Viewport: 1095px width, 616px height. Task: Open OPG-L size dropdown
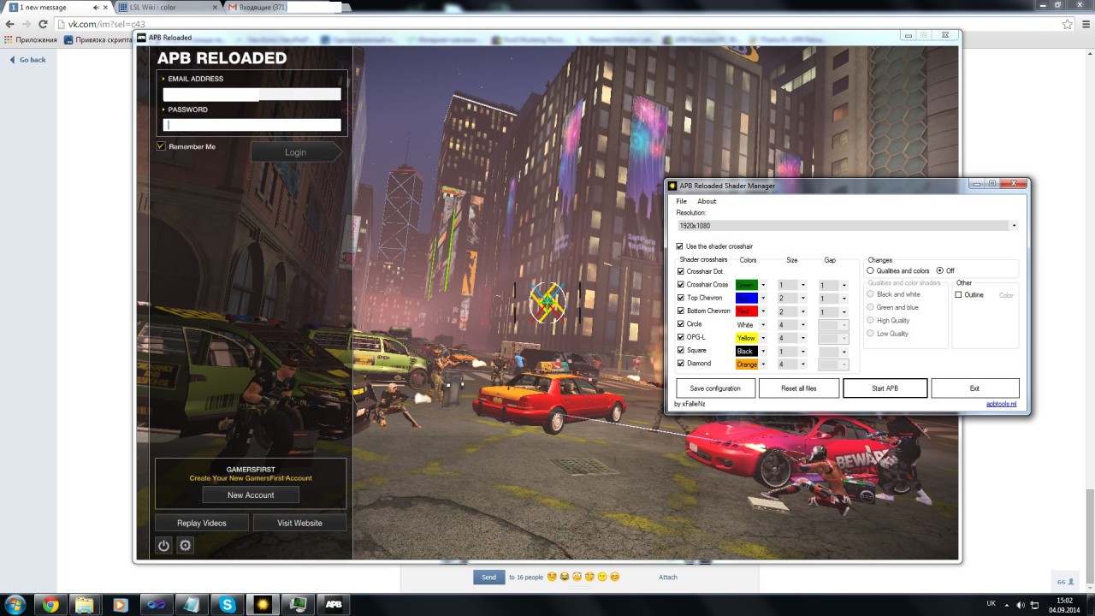tap(803, 338)
